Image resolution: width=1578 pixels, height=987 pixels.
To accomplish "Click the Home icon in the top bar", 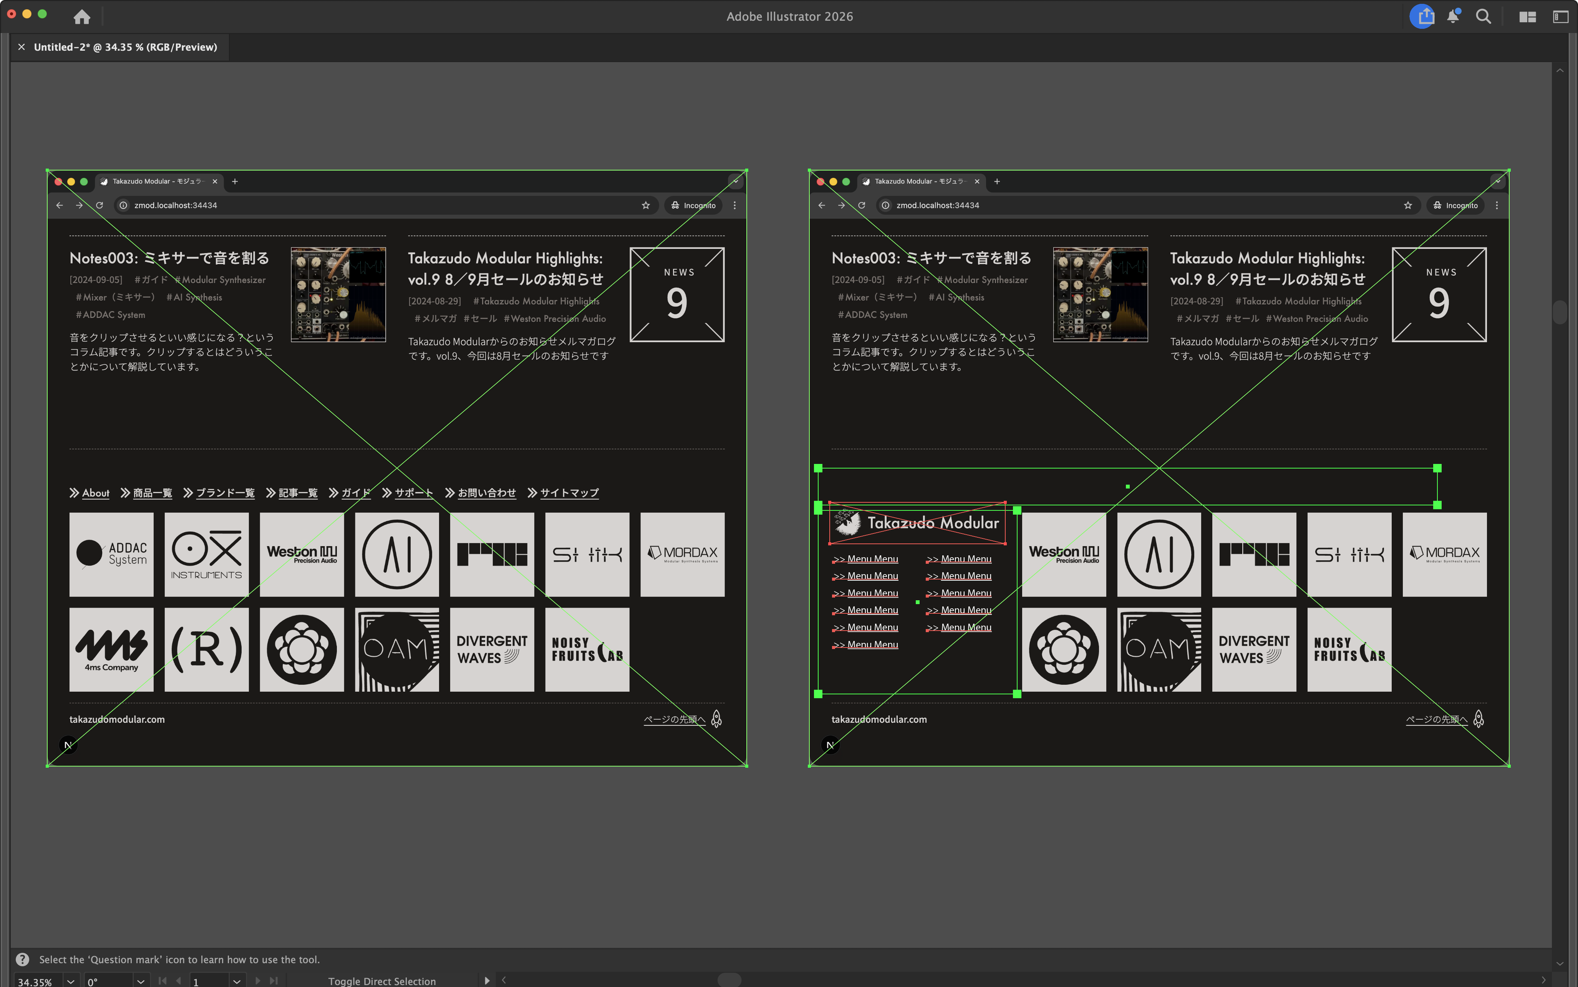I will coord(81,17).
